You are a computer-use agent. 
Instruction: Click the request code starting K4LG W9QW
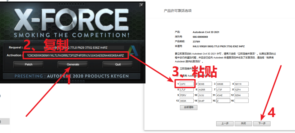(219, 46)
